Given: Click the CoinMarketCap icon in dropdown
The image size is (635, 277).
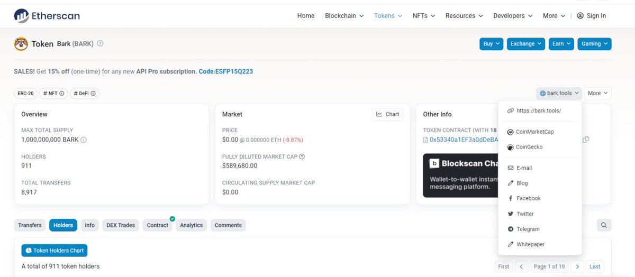Looking at the screenshot, I should pos(510,132).
